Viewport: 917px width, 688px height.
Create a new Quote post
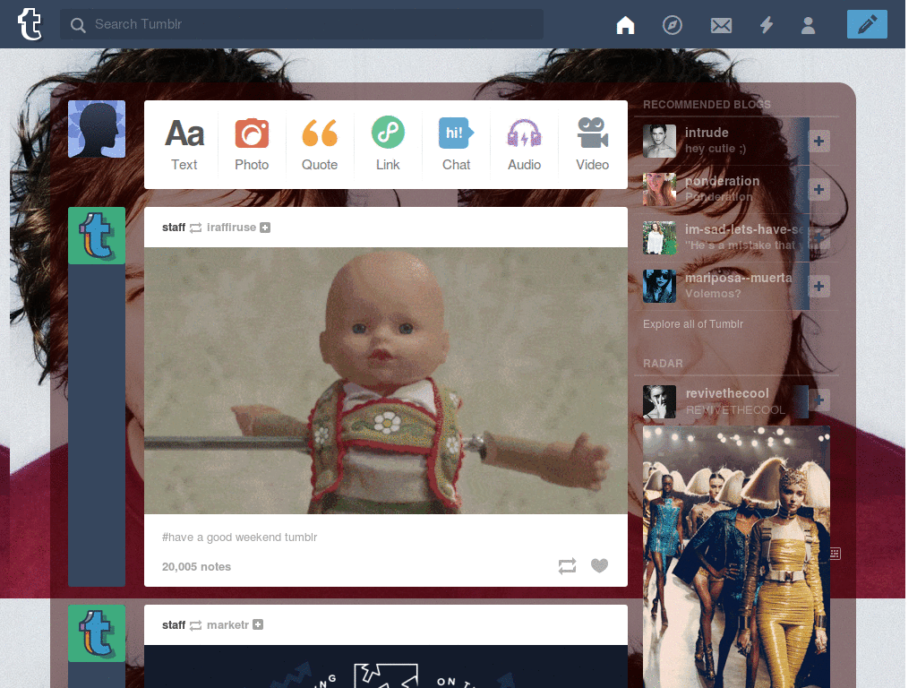[x=320, y=144]
